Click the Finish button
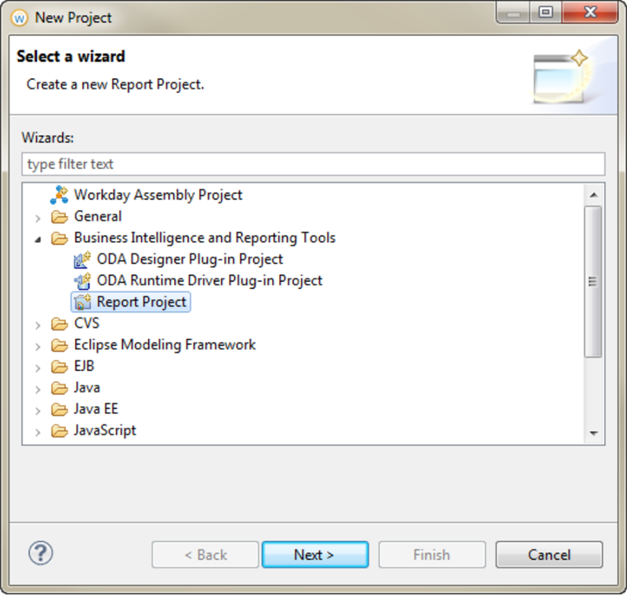Screen dimensions: 627x595 point(433,554)
